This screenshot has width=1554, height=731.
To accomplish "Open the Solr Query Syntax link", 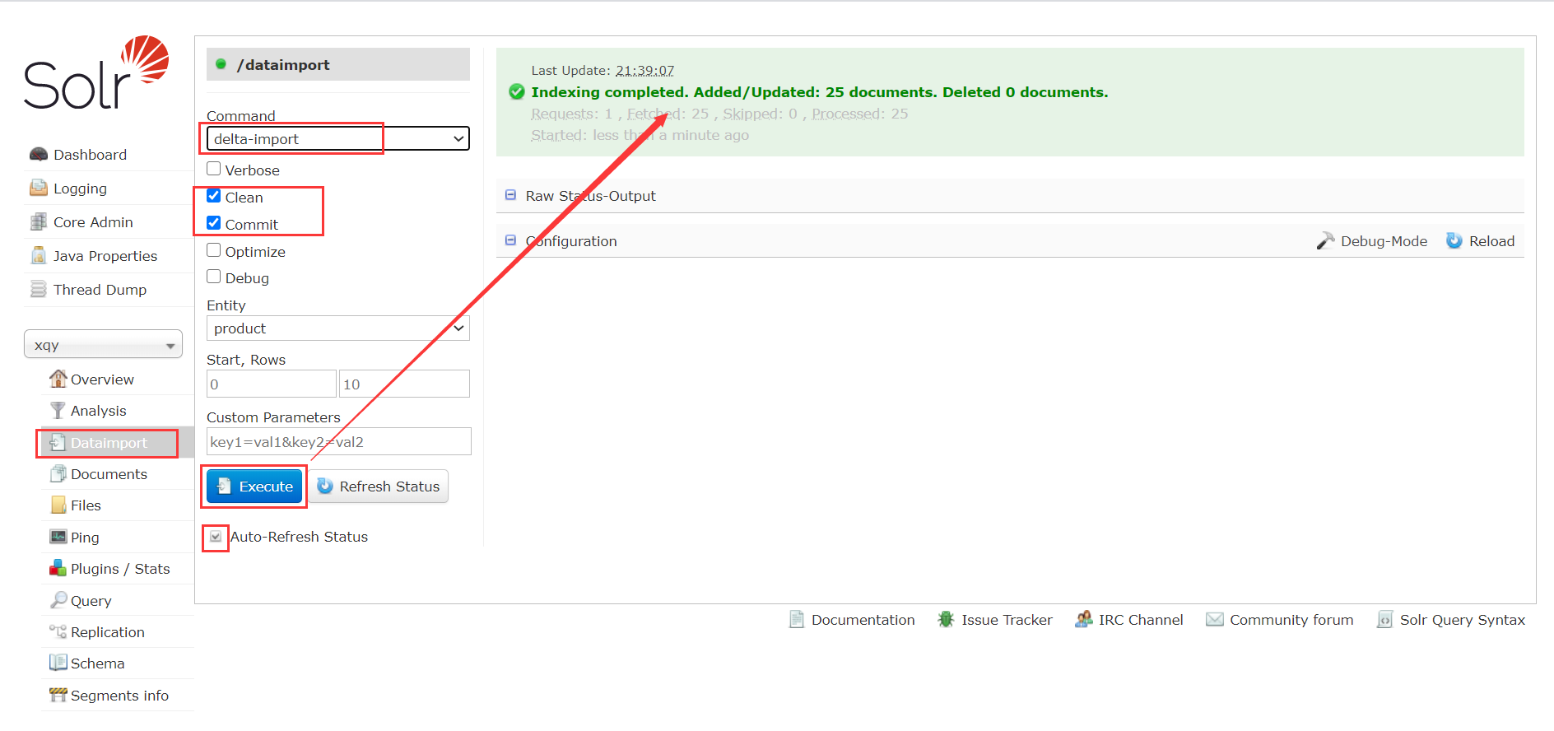I will click(1462, 619).
